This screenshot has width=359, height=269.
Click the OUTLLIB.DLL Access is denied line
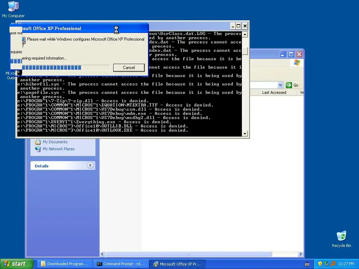point(103,126)
